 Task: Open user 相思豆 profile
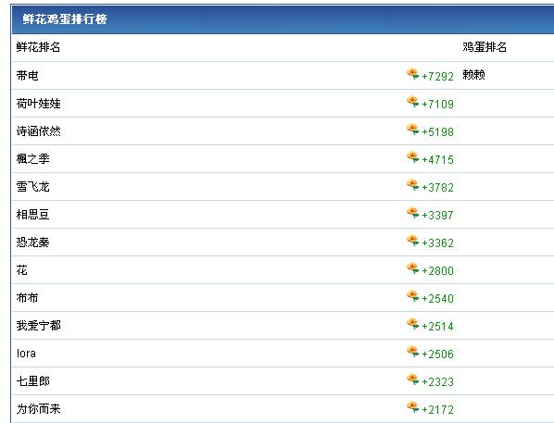[32, 215]
